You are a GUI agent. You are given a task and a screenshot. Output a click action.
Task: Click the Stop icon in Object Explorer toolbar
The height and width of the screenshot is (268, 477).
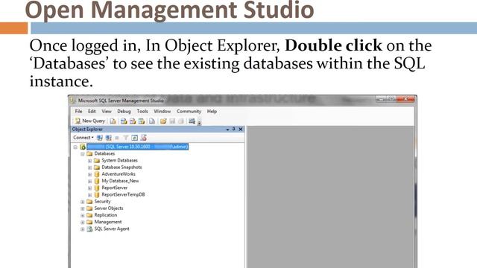(x=117, y=138)
